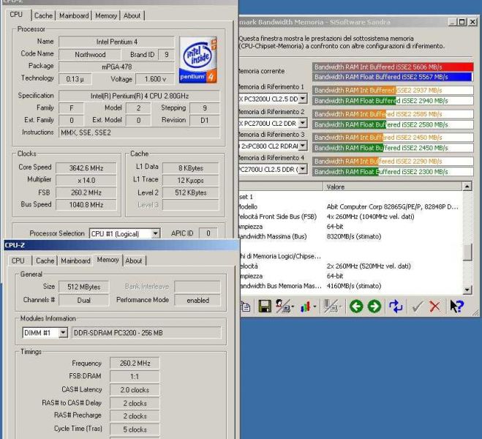Select the CPU tab in upper CPU-Z
This screenshot has width=482, height=439.
tap(16, 15)
